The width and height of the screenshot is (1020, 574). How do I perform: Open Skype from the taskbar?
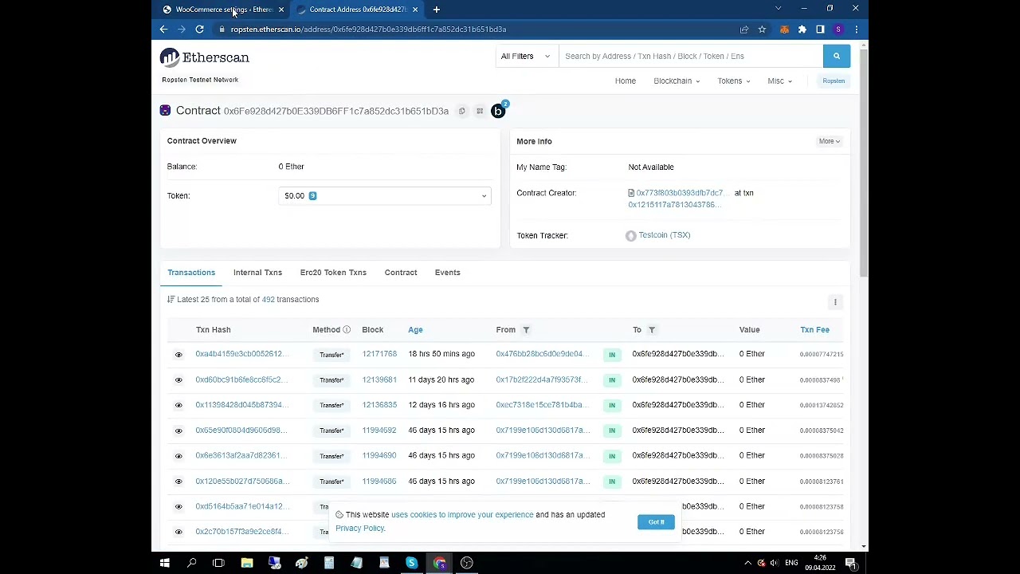(411, 563)
